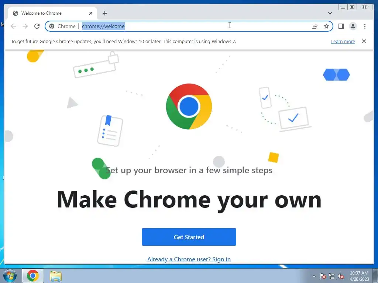Click the 'Set up your browser' subtitle text
Image resolution: width=378 pixels, height=283 pixels.
tap(189, 170)
